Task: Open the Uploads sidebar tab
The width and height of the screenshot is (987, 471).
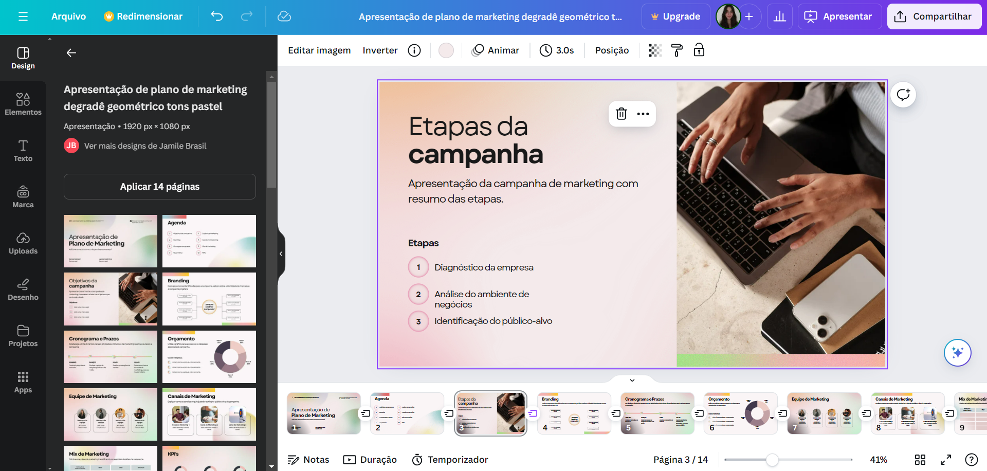Action: (x=23, y=243)
